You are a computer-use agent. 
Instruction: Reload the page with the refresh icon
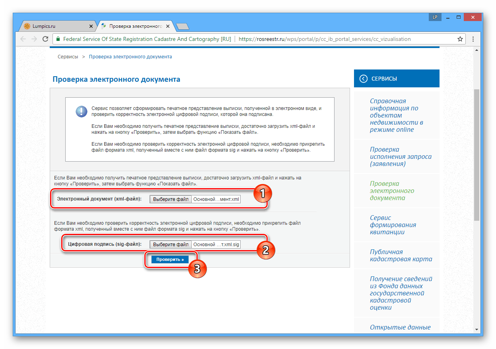pos(45,39)
